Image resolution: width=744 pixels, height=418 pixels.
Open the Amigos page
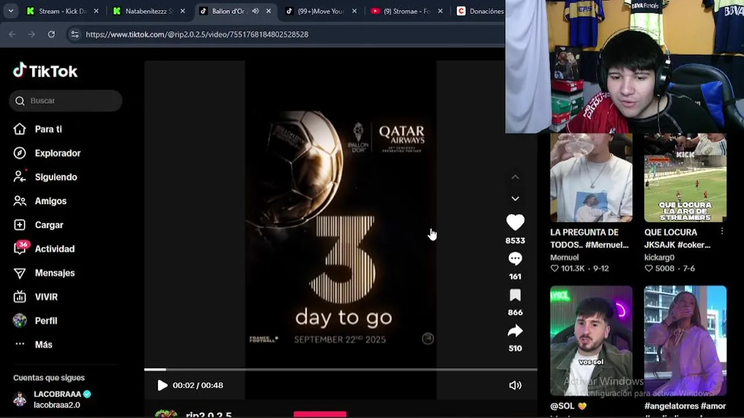click(x=51, y=201)
